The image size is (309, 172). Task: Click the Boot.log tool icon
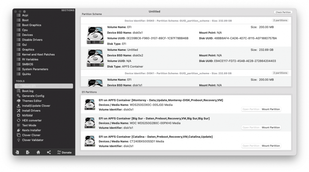click(19, 91)
